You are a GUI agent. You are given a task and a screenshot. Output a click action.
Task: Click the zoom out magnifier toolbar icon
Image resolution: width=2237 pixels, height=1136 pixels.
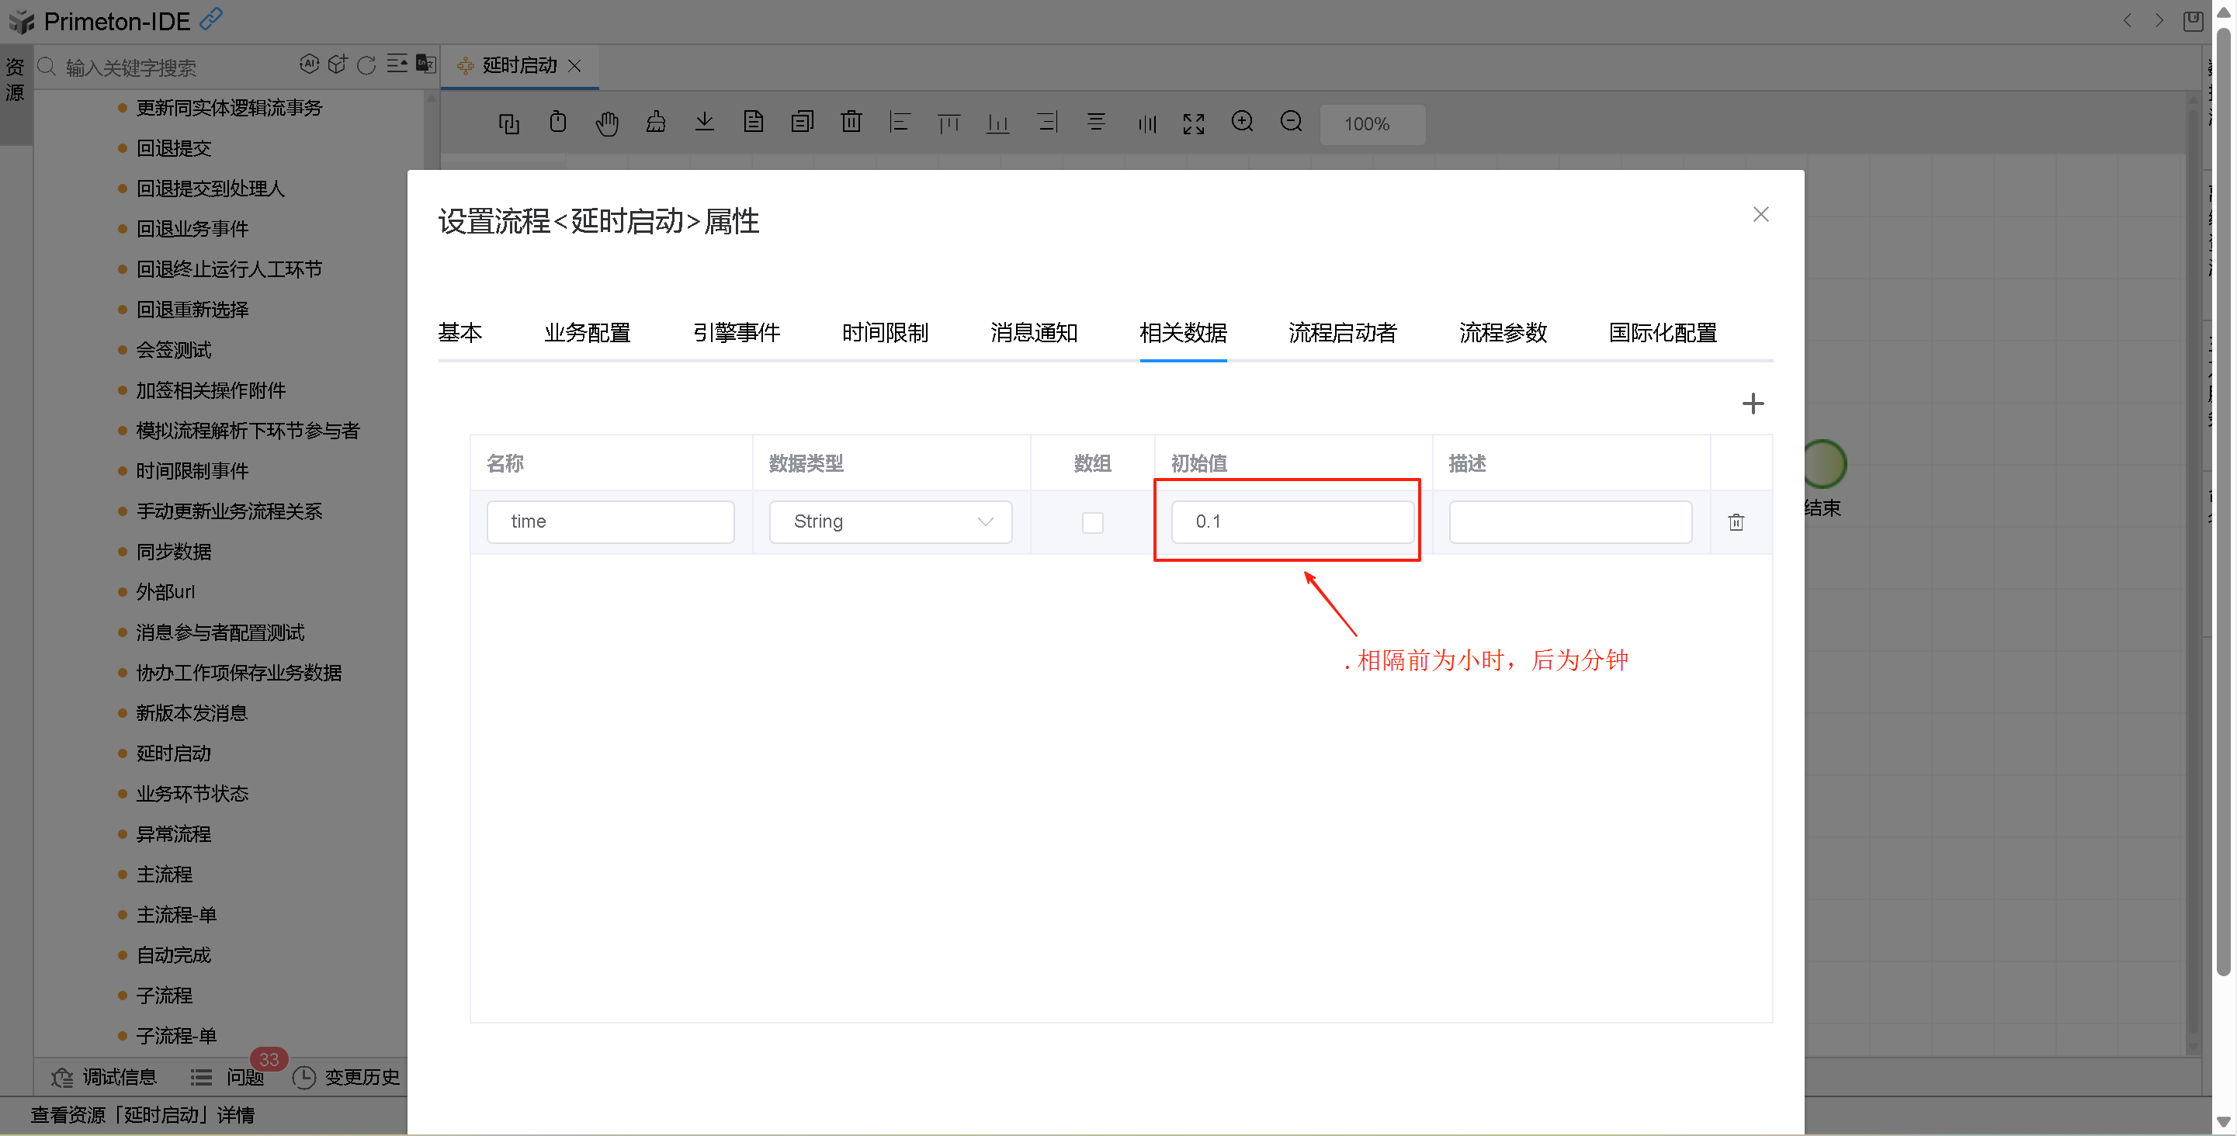[x=1291, y=123]
